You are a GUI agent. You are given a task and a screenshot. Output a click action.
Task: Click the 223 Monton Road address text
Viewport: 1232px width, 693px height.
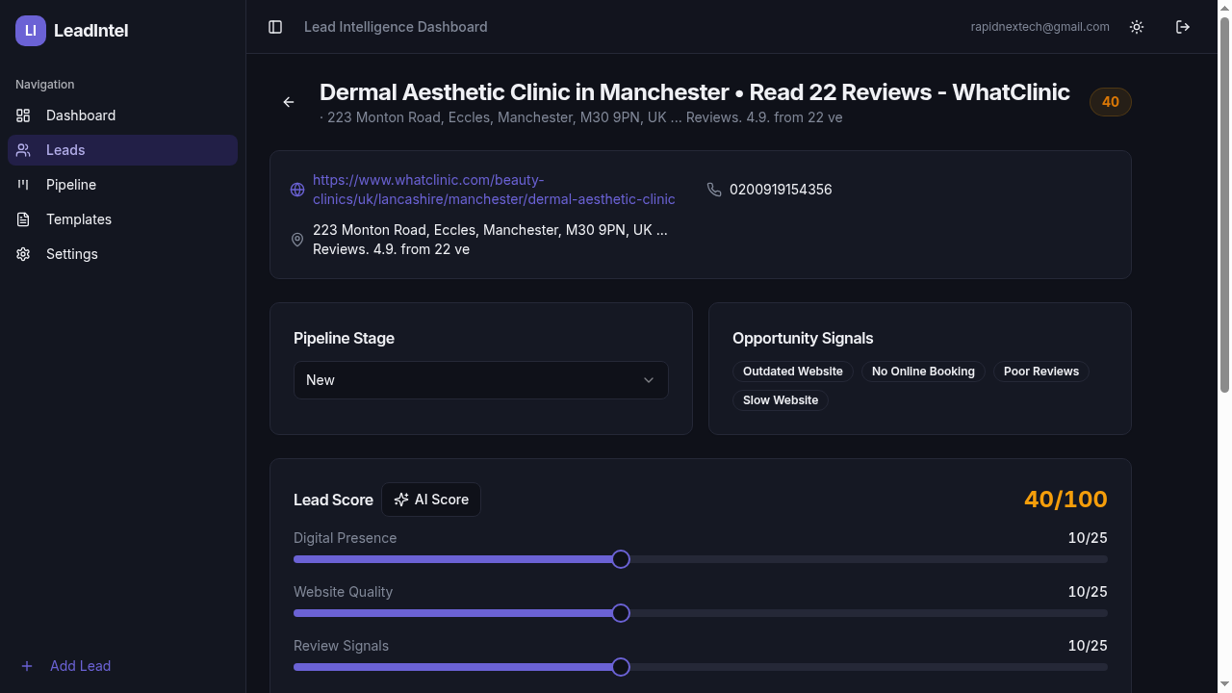point(490,240)
